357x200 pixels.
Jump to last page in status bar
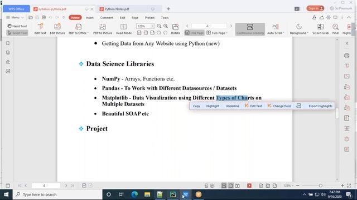pos(73,186)
